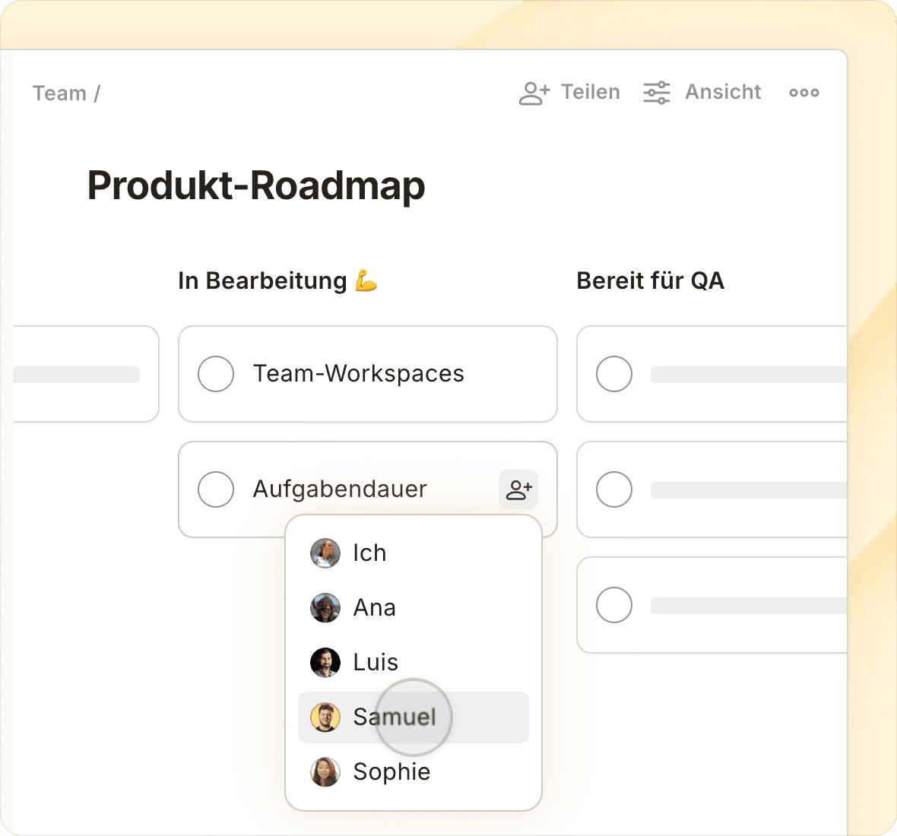Screen dimensions: 897x836
Task: Click the Teilen button label
Action: (x=591, y=92)
